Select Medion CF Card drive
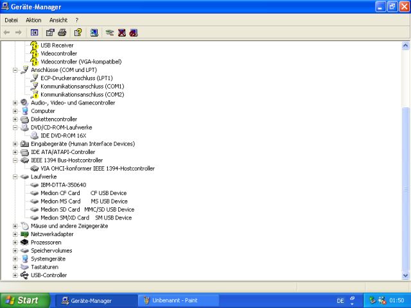 coord(83,193)
